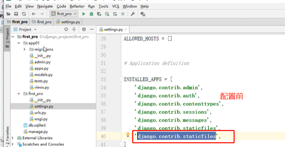This screenshot has width=285, height=147.
Task: Expand the migrations folder
Action: click(x=24, y=50)
